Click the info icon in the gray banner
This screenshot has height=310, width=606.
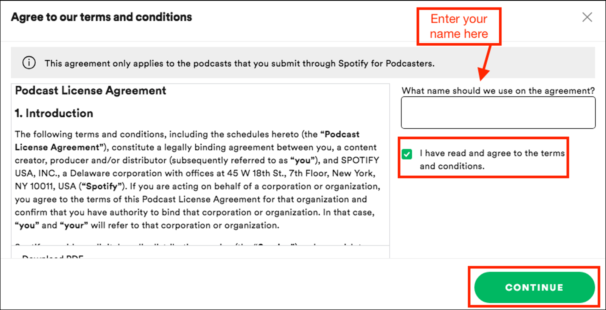point(29,63)
